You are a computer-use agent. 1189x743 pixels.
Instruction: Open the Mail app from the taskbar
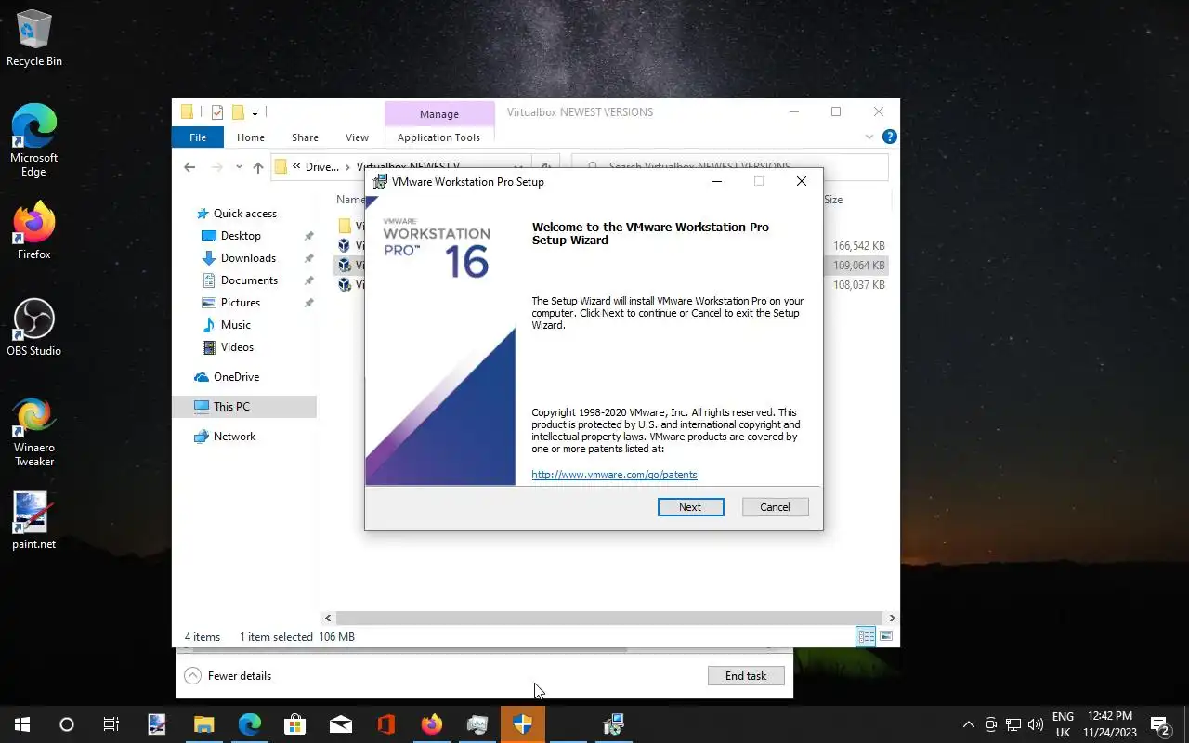pos(341,724)
